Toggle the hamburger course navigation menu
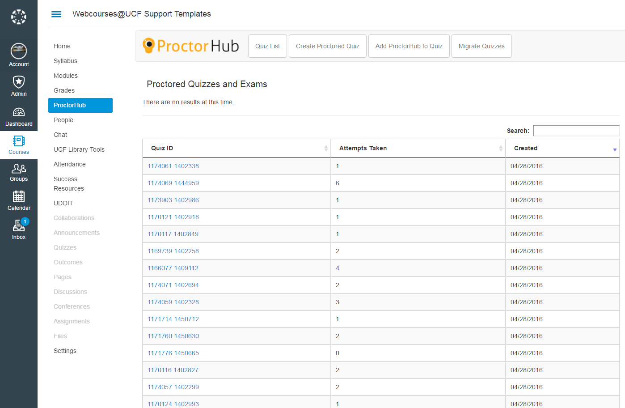 pos(56,14)
